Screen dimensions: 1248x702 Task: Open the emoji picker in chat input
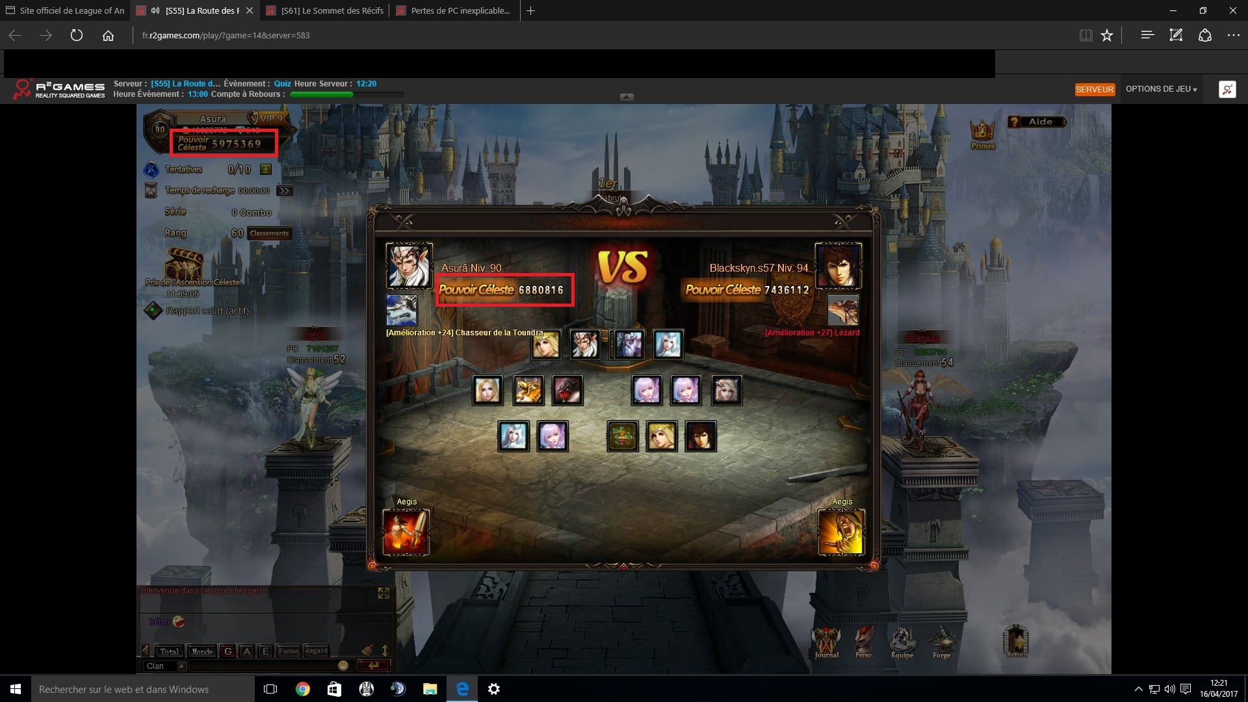coord(343,665)
